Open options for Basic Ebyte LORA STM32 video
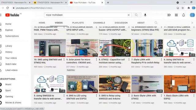This screenshot has width=196, height=110. point(161,96)
